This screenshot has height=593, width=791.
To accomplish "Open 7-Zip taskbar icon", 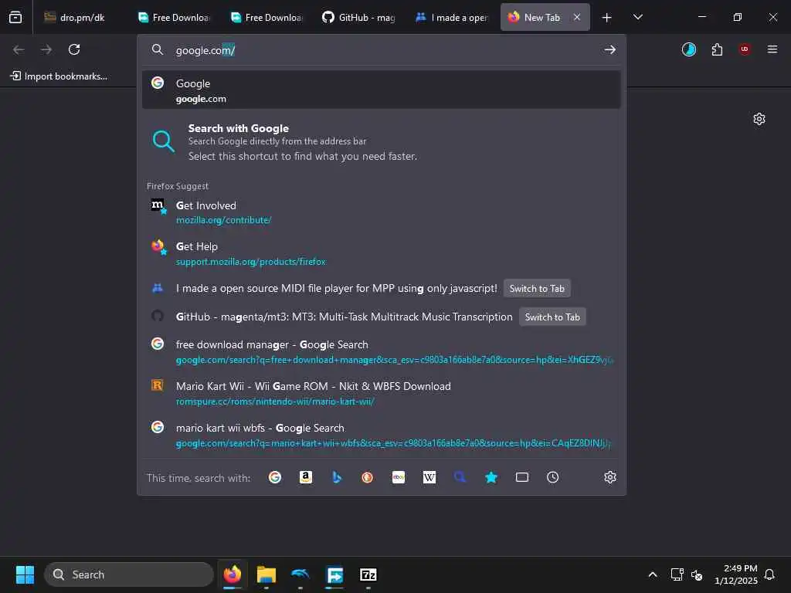I will coord(368,574).
